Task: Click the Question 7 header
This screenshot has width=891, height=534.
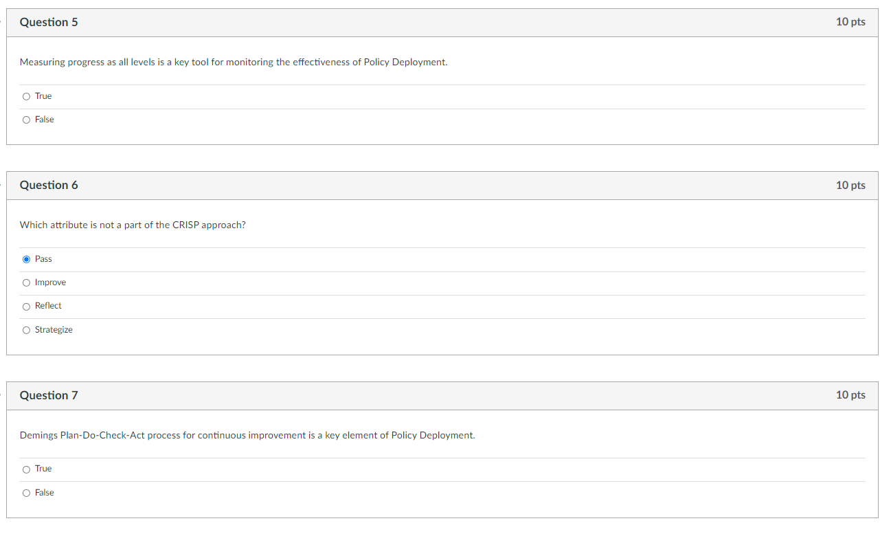Action: pos(49,395)
